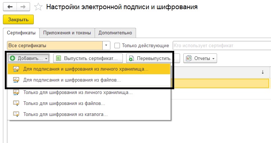The image size is (271, 143).
Task: Click Выпустить сертификат button
Action: [x=88, y=58]
